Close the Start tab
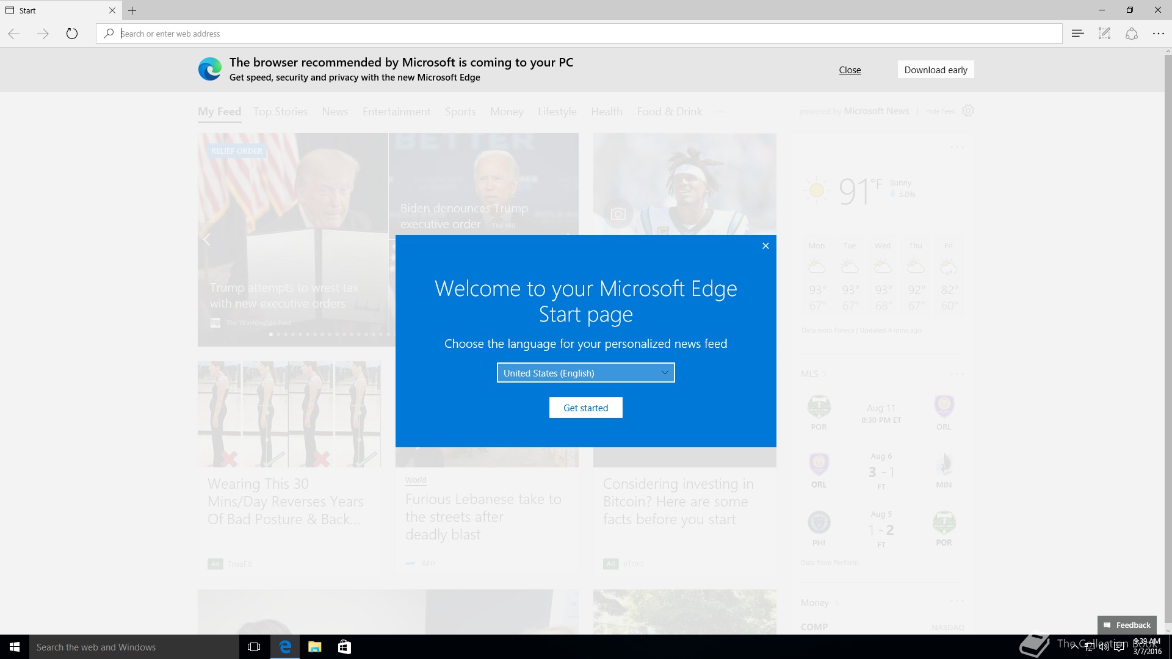1172x659 pixels. click(x=112, y=10)
